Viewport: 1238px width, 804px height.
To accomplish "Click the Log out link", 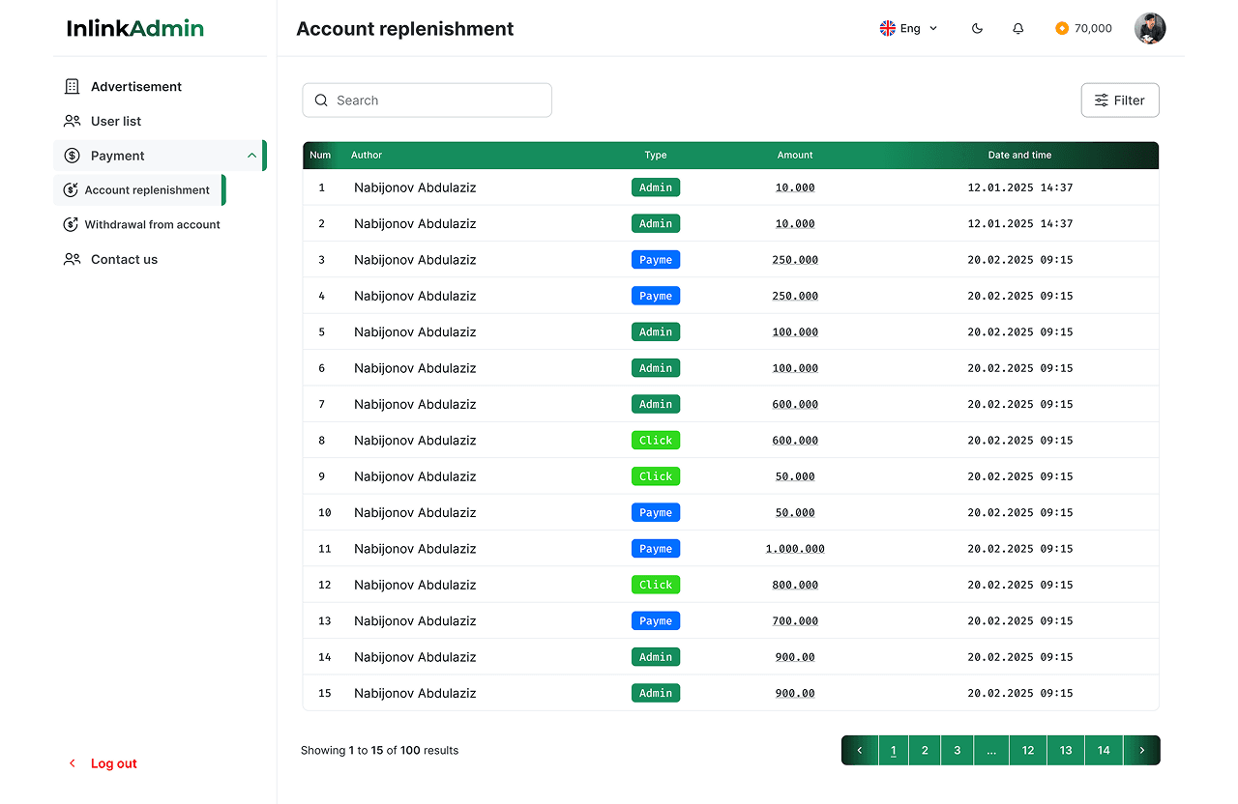I will coord(113,763).
